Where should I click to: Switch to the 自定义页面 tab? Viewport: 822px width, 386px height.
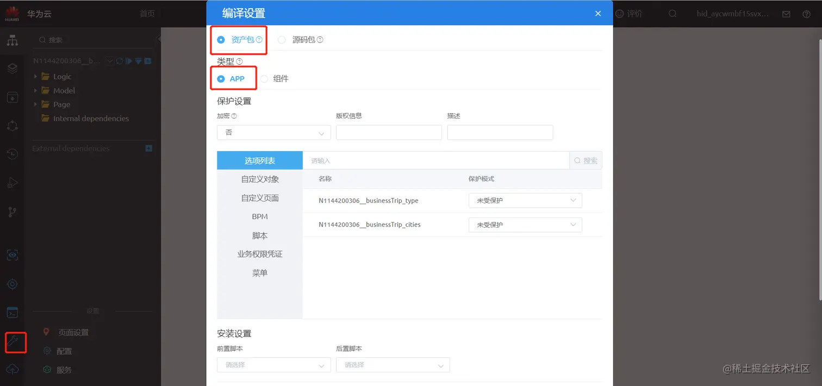[x=259, y=197]
